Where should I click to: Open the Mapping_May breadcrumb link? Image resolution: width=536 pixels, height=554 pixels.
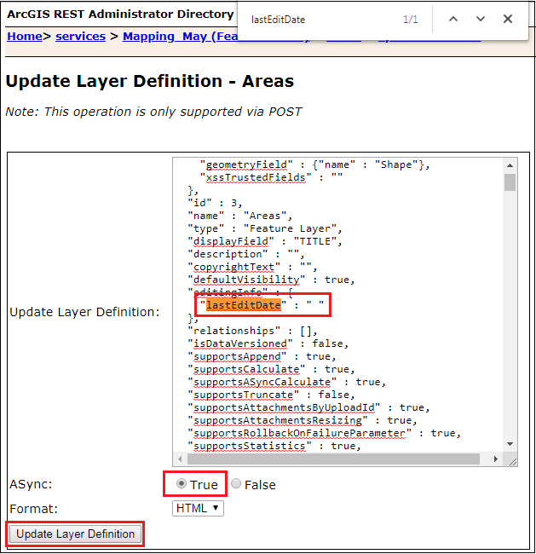180,37
